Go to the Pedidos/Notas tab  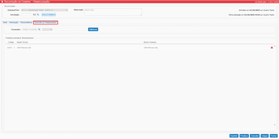coord(26,23)
